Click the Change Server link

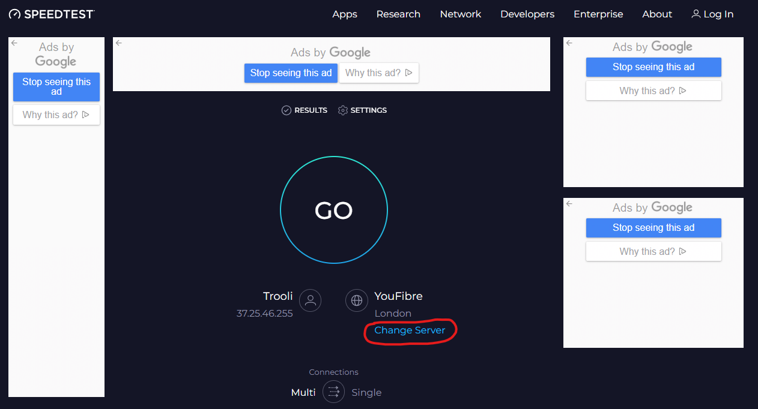[410, 330]
